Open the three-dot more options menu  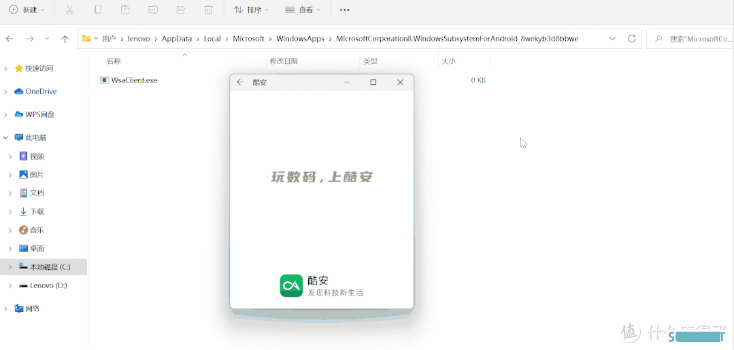pyautogui.click(x=344, y=10)
